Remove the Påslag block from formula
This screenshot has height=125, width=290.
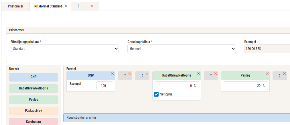pos(267,74)
